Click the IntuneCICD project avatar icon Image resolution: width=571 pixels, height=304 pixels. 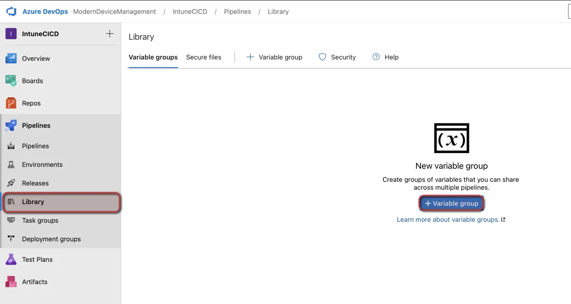11,34
